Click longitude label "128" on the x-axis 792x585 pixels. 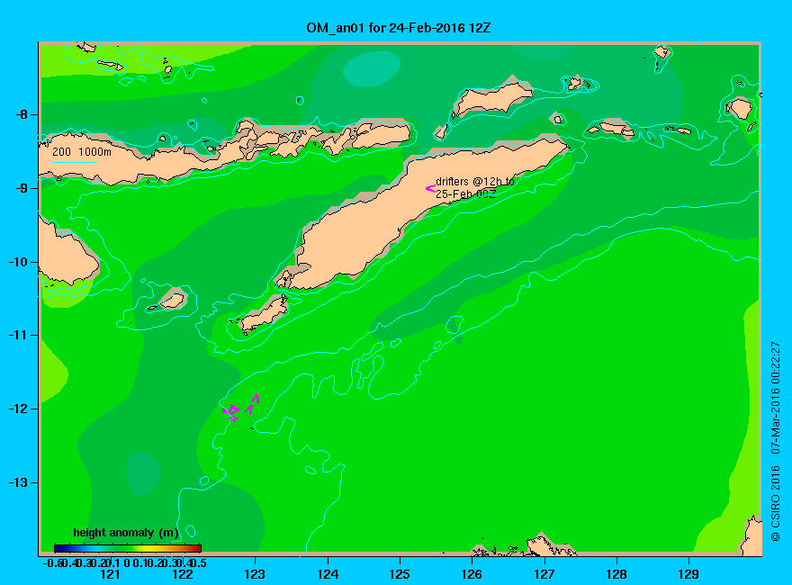pos(616,574)
